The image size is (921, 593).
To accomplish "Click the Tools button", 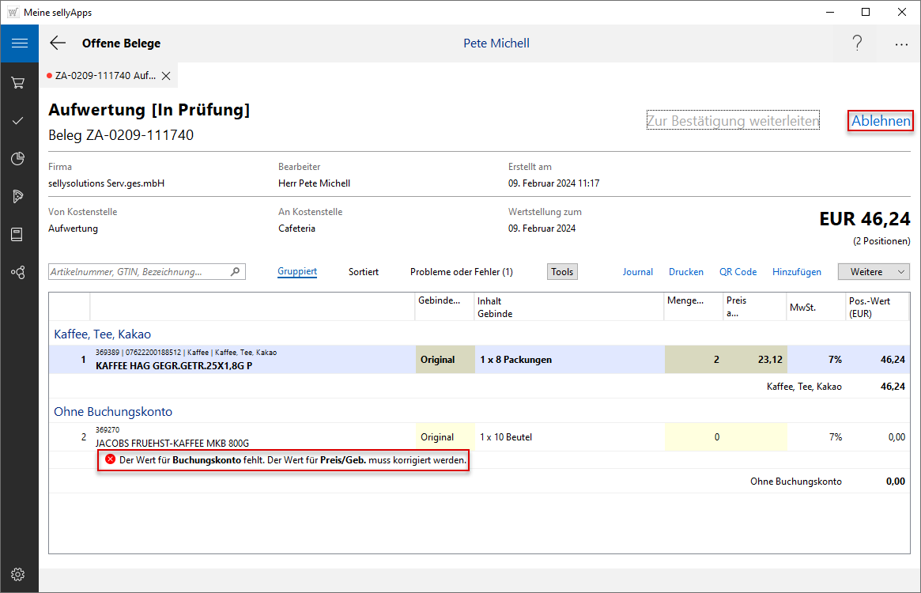I will [x=562, y=272].
